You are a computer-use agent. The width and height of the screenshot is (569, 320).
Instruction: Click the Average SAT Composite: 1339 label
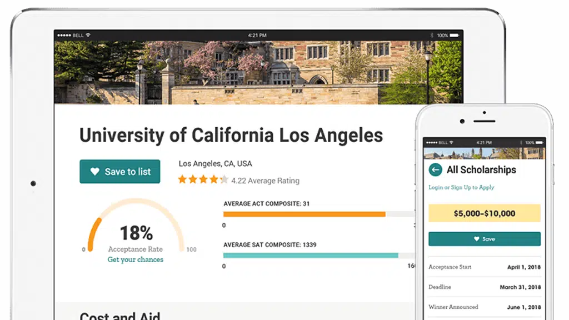tap(270, 244)
